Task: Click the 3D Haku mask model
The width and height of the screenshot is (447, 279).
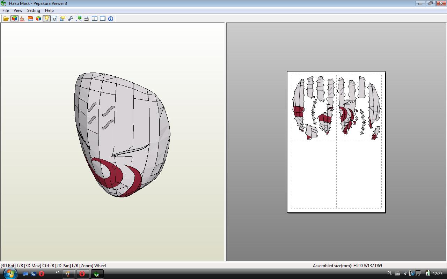Action: tap(122, 135)
